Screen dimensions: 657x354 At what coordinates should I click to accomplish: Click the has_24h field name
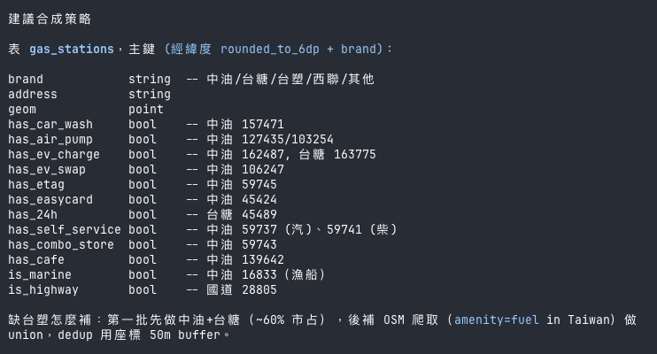pyautogui.click(x=34, y=214)
